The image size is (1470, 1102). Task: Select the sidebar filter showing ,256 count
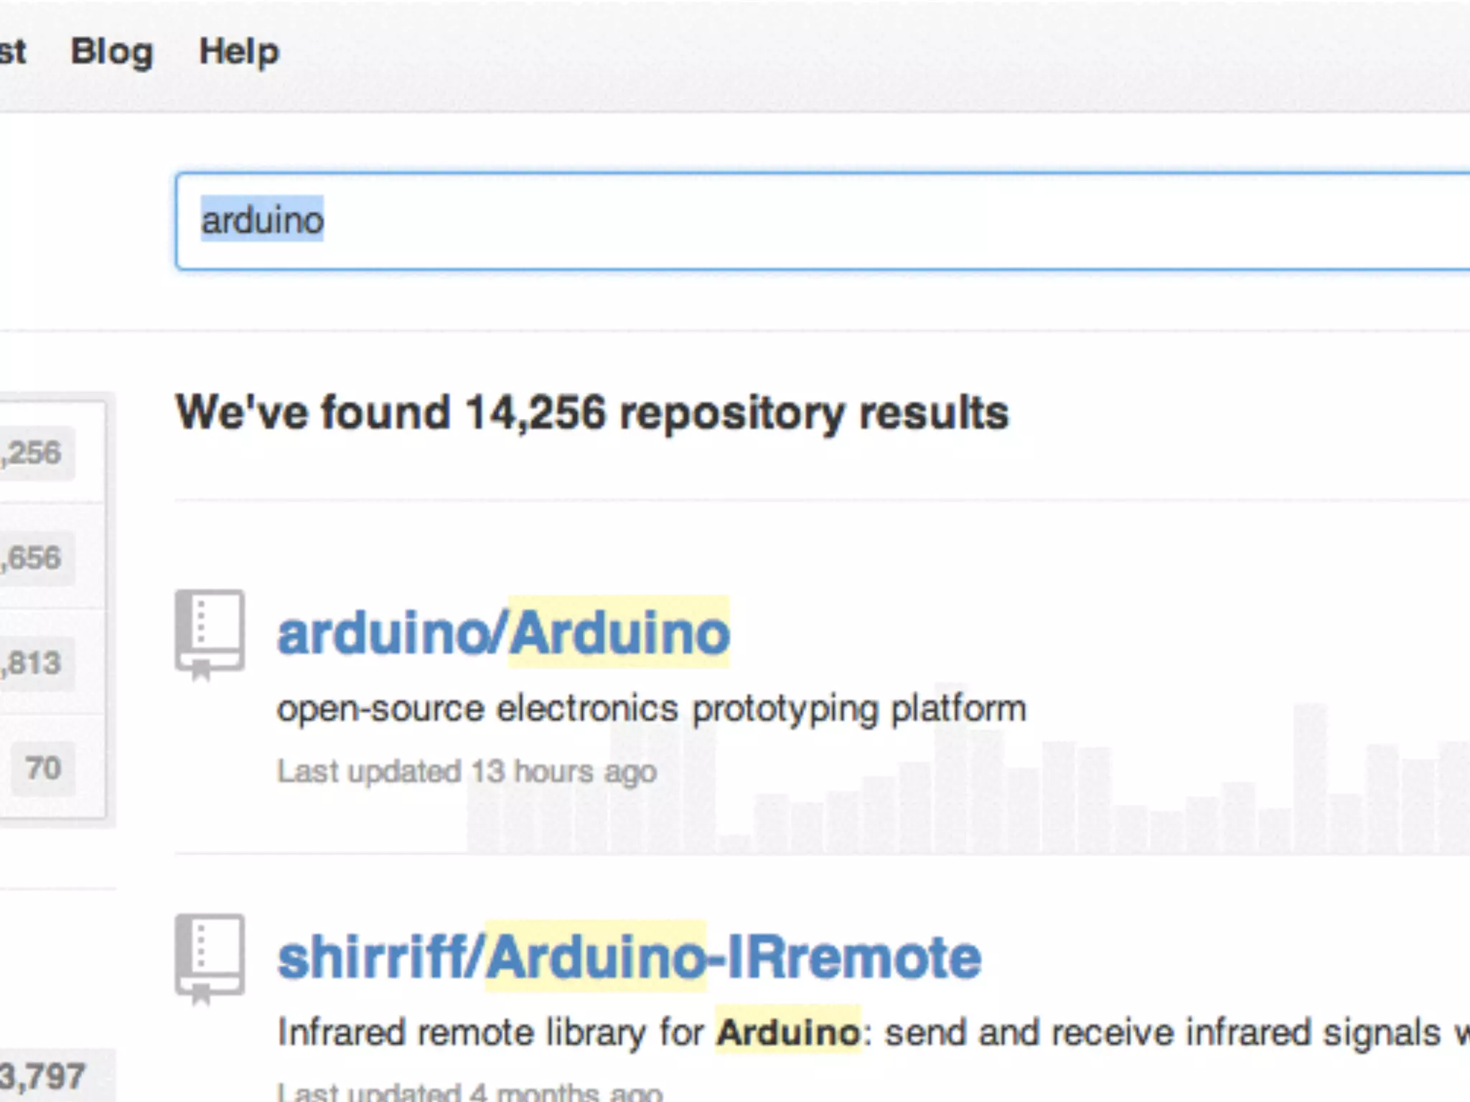pos(34,453)
